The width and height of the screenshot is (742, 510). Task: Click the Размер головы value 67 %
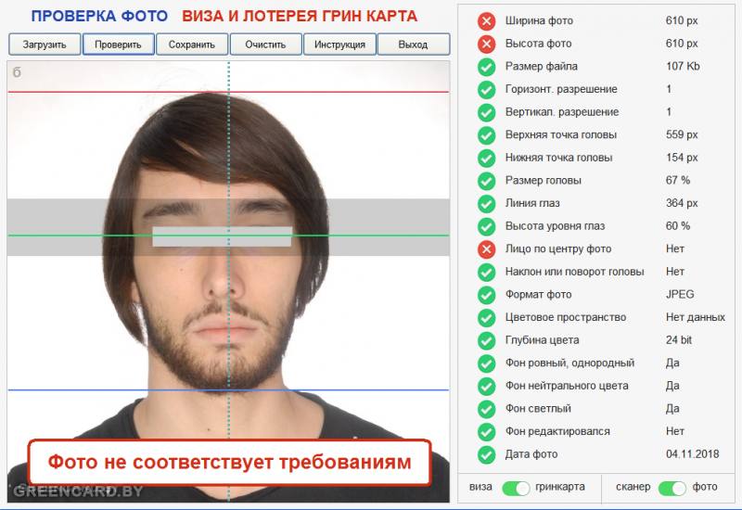tap(678, 180)
